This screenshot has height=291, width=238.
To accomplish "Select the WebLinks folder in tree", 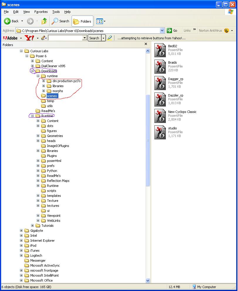I will tap(54, 221).
